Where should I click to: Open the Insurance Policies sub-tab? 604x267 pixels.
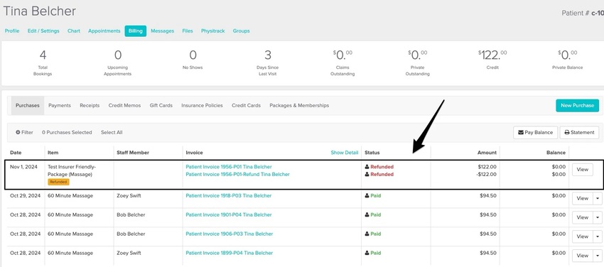coord(203,105)
